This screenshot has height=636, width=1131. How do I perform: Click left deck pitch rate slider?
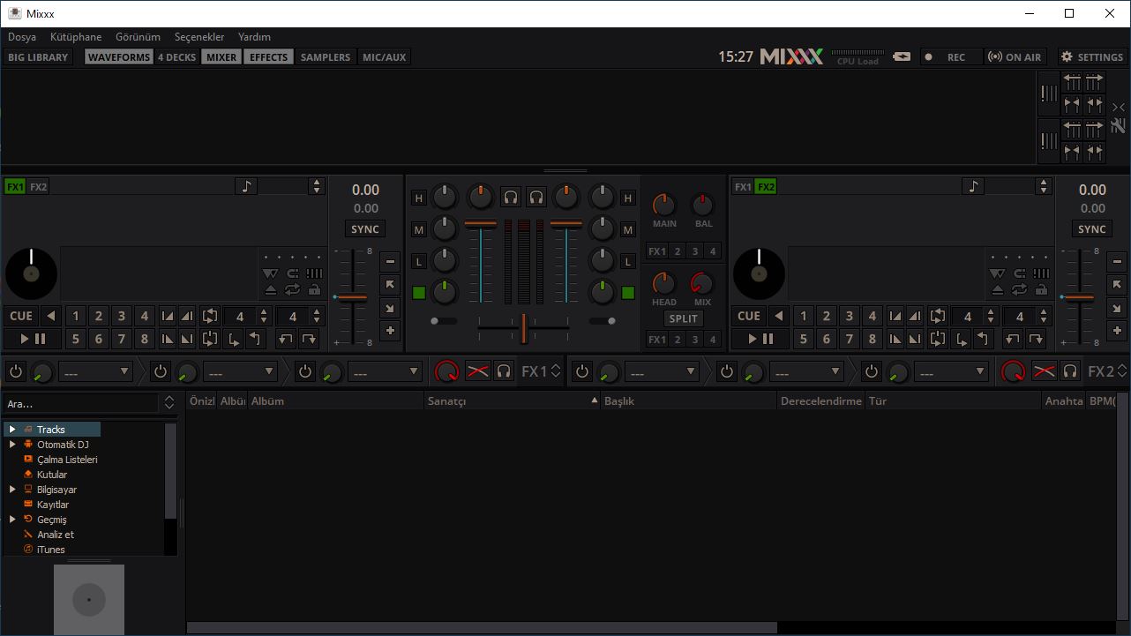(x=352, y=298)
